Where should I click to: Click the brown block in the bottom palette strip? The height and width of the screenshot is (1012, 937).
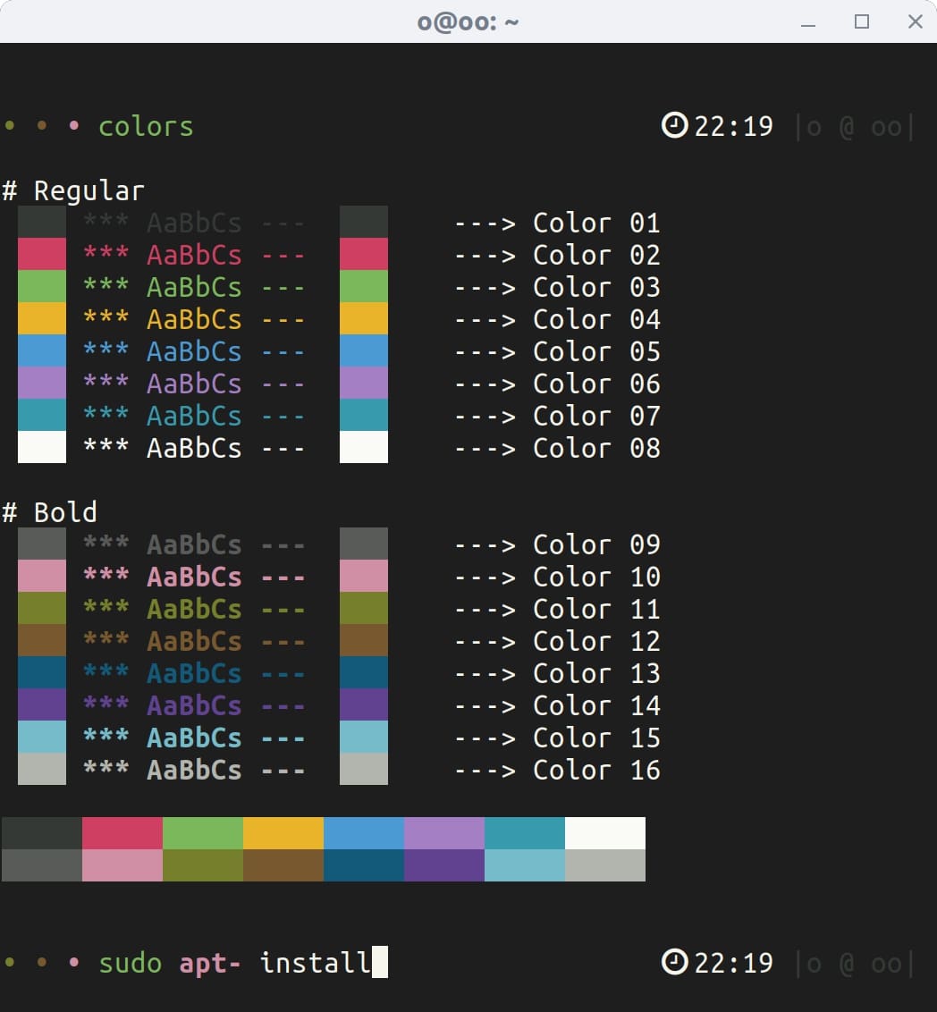[283, 865]
